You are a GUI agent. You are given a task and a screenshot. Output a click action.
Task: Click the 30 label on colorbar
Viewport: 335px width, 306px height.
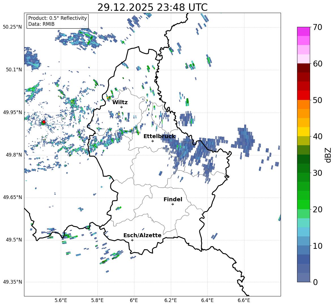pos(317,173)
